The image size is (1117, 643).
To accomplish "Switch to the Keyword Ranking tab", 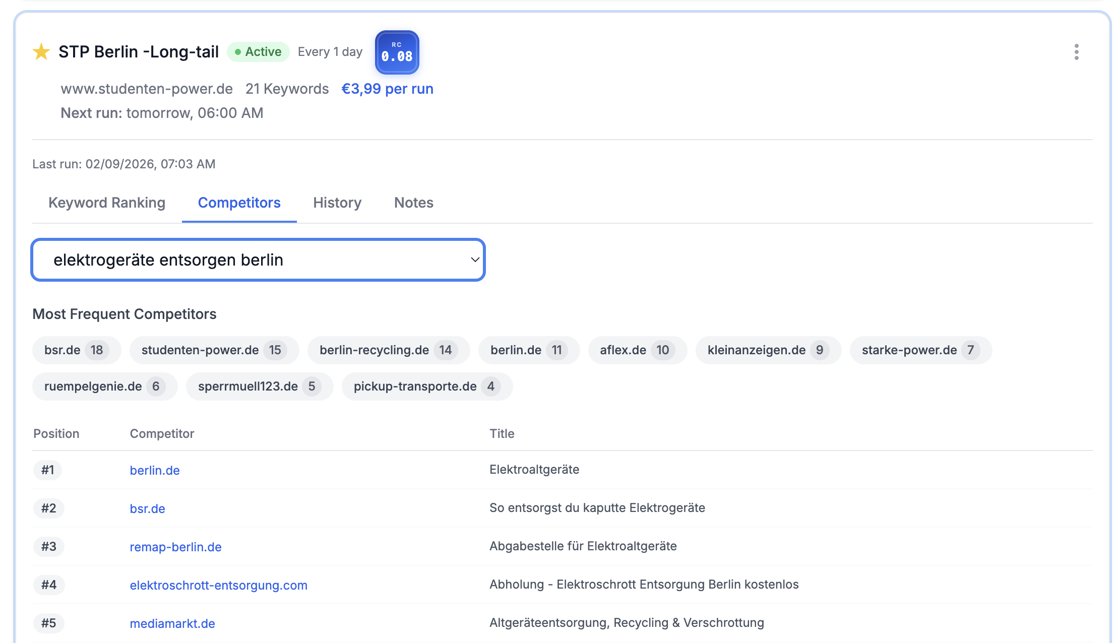I will pyautogui.click(x=106, y=203).
